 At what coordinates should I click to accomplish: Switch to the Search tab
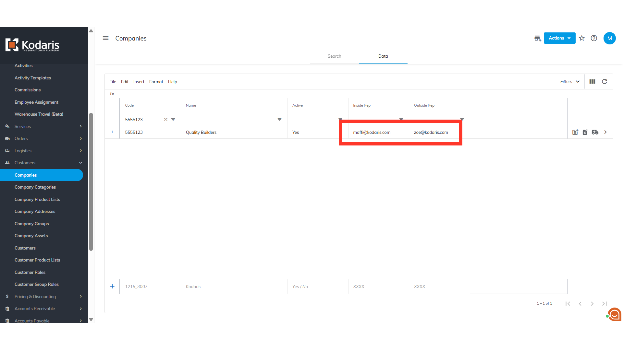[x=334, y=56]
